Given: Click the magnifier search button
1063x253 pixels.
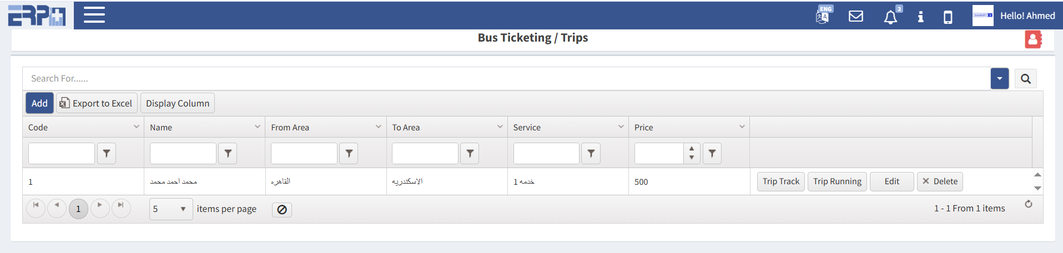Looking at the screenshot, I should point(1026,79).
